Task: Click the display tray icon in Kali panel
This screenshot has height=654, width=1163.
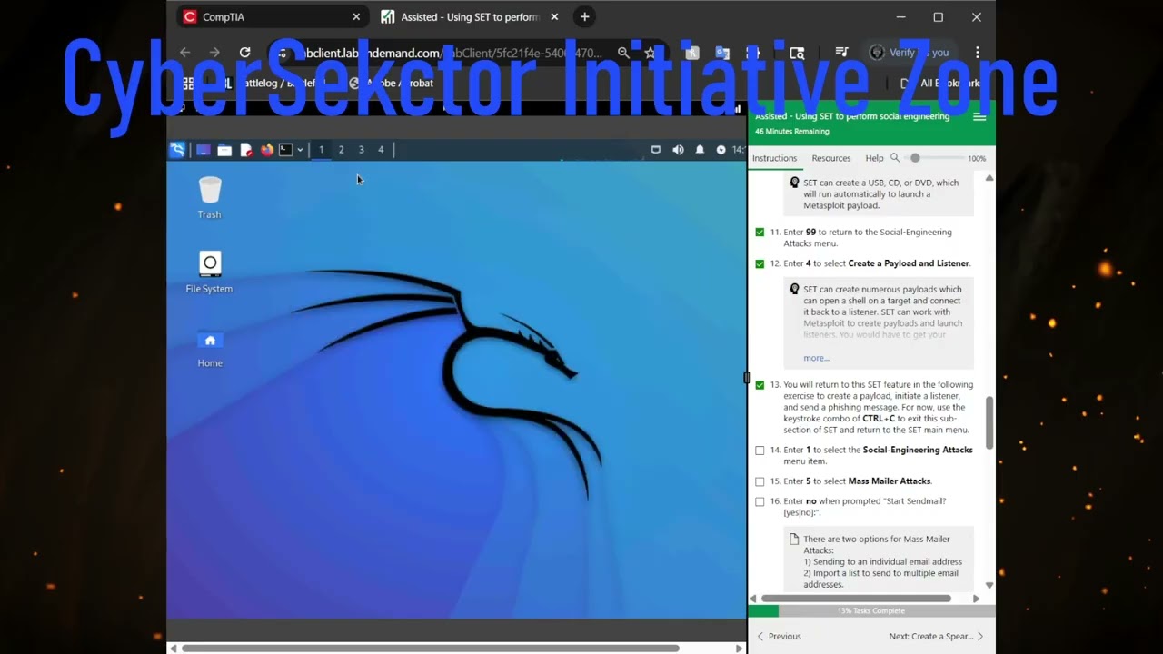Action: [x=656, y=150]
